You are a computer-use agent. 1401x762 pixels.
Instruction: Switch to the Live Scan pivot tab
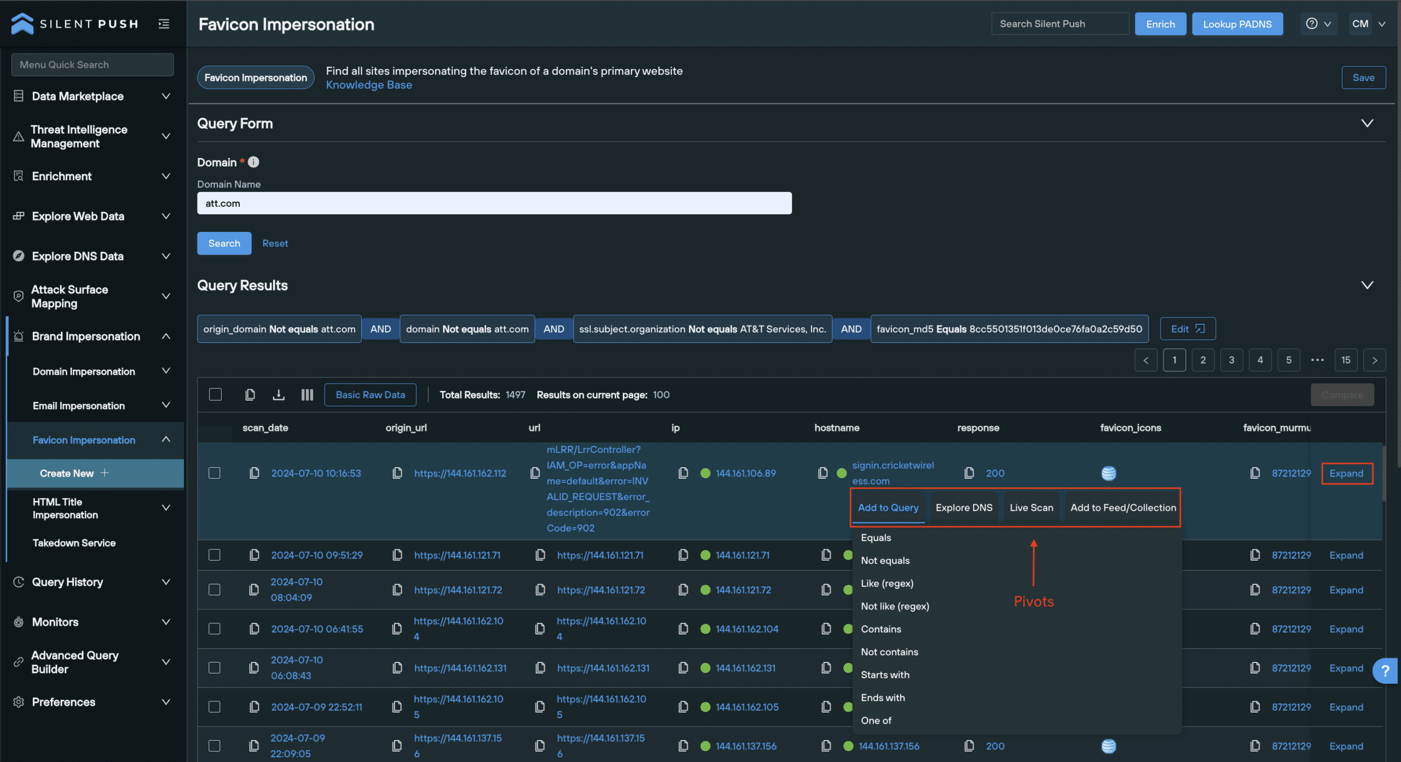(1031, 507)
